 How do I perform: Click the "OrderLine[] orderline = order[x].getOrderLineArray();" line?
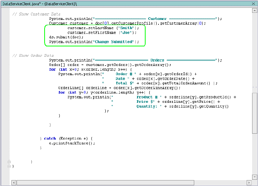[x=119, y=88]
